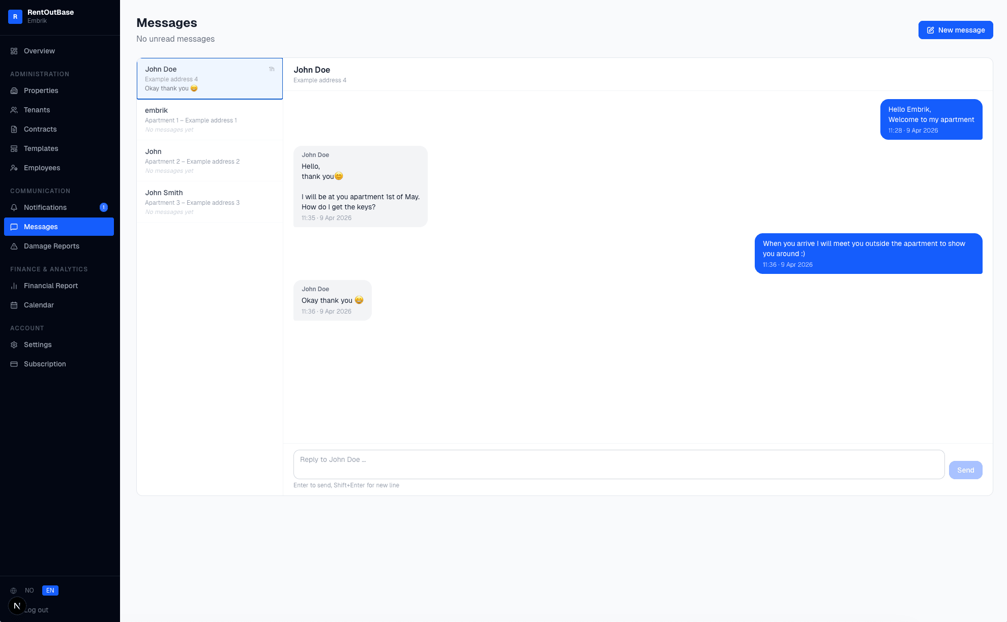Click the Send button

coord(965,470)
